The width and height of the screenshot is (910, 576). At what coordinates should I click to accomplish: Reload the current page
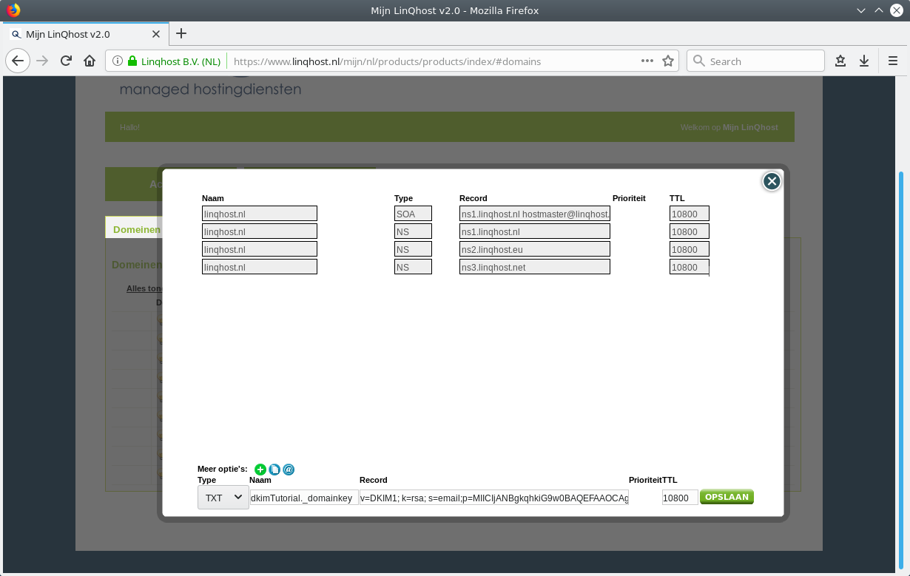click(66, 61)
